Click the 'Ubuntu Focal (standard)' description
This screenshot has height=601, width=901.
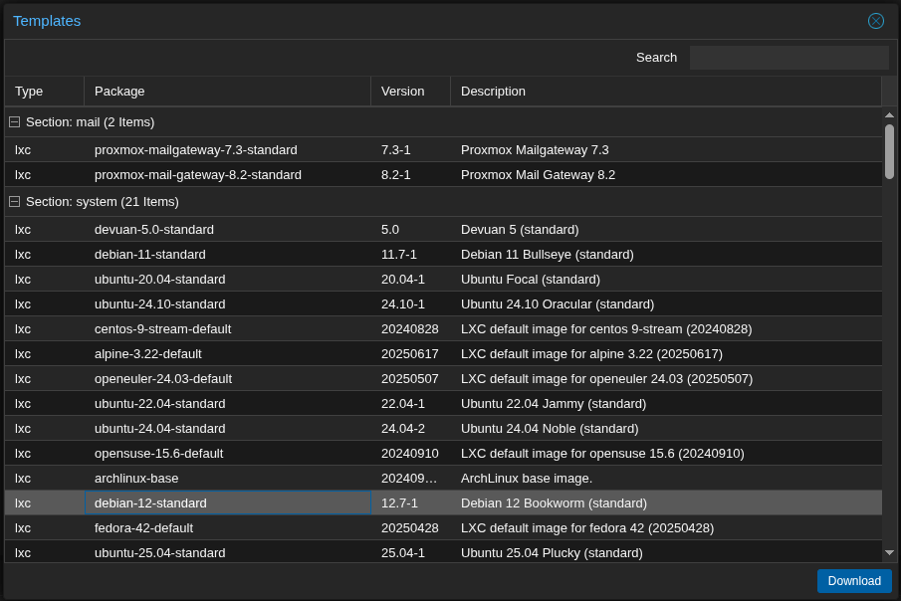click(x=531, y=280)
